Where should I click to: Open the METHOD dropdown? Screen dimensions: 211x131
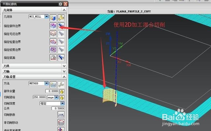click(46, 83)
